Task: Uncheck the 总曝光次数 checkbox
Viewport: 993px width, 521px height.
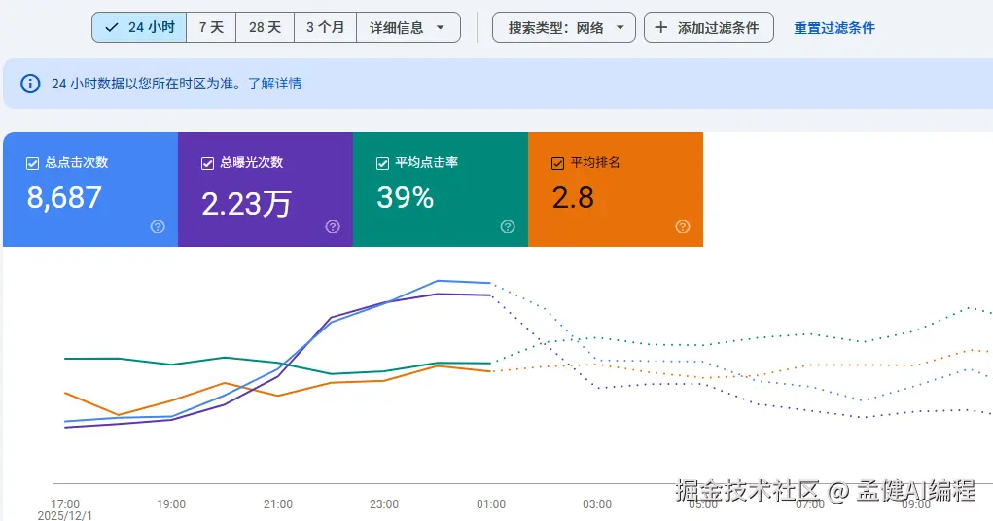Action: click(207, 163)
